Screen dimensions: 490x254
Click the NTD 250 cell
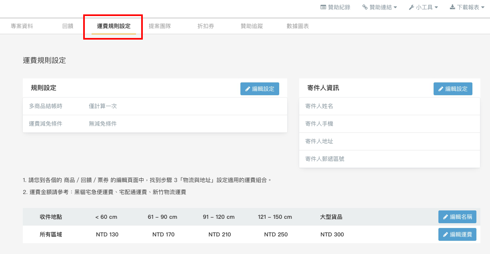[276, 234]
